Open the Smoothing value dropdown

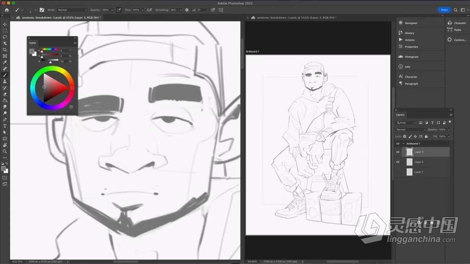click(x=181, y=10)
